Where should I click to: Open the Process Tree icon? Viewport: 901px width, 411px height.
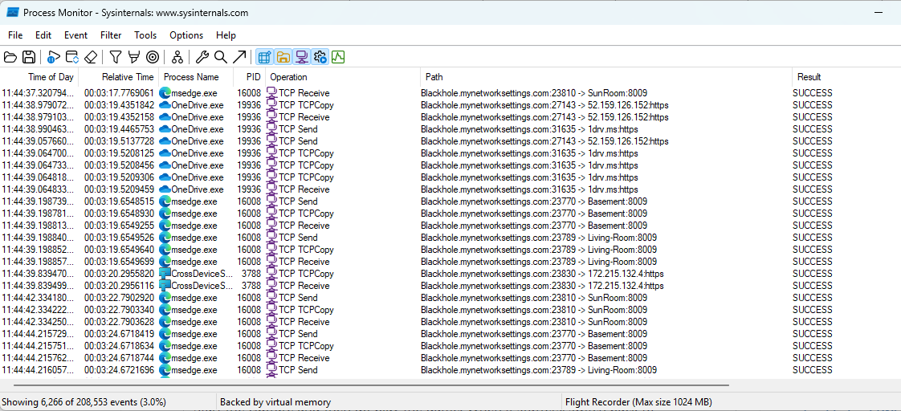[177, 57]
